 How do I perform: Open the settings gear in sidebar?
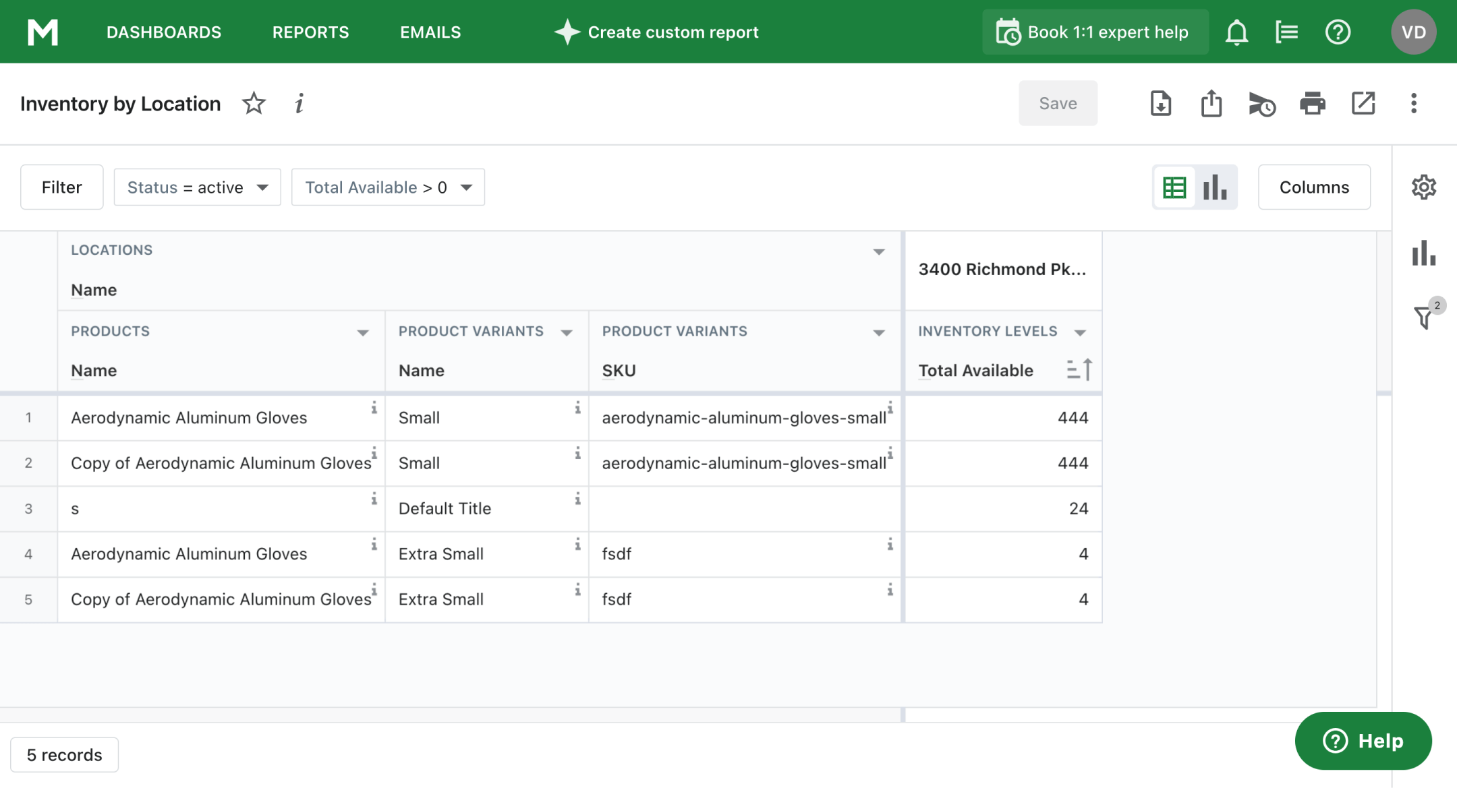[1423, 187]
